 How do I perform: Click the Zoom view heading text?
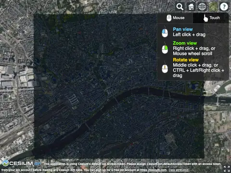[185, 43]
